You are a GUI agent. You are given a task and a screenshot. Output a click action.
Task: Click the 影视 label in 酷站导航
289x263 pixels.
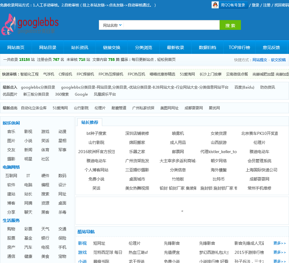tap(82, 243)
